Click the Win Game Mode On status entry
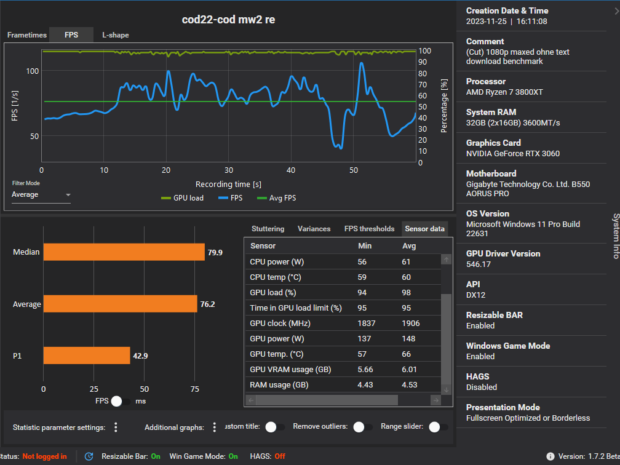The width and height of the screenshot is (620, 465). tap(204, 456)
